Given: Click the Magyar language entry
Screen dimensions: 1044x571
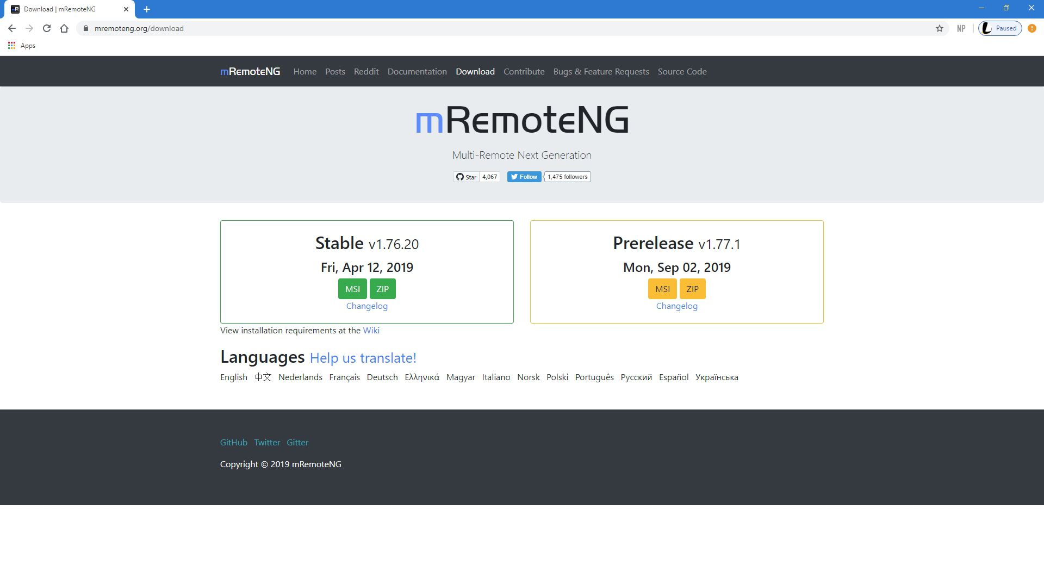Looking at the screenshot, I should click(461, 377).
